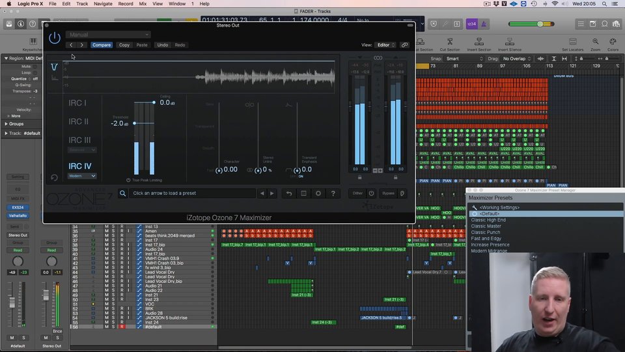This screenshot has width=625, height=352.
Task: Click the Dither button
Action: point(357,193)
